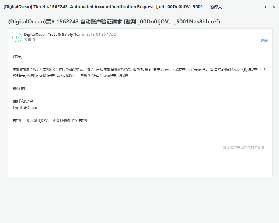Click the signature line 信任和安全

[23, 101]
